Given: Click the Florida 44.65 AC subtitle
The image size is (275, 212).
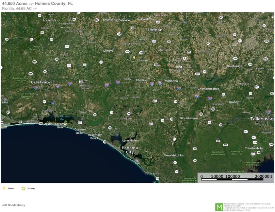Looking at the screenshot, I should tap(19, 8).
